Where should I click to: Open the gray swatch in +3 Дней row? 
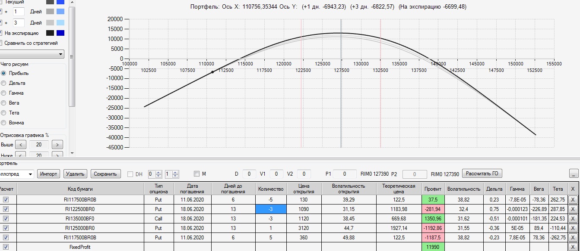tap(50, 23)
